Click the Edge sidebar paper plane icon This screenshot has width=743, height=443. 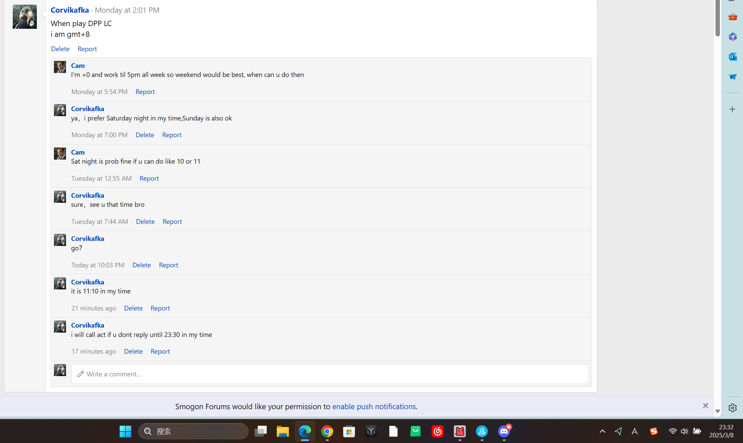[x=732, y=77]
